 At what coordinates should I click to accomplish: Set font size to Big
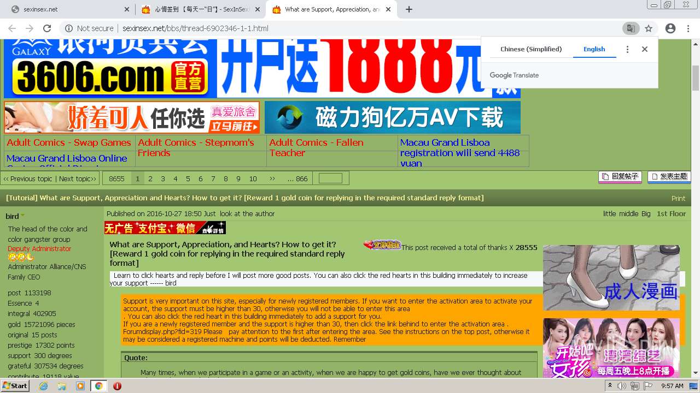click(646, 214)
